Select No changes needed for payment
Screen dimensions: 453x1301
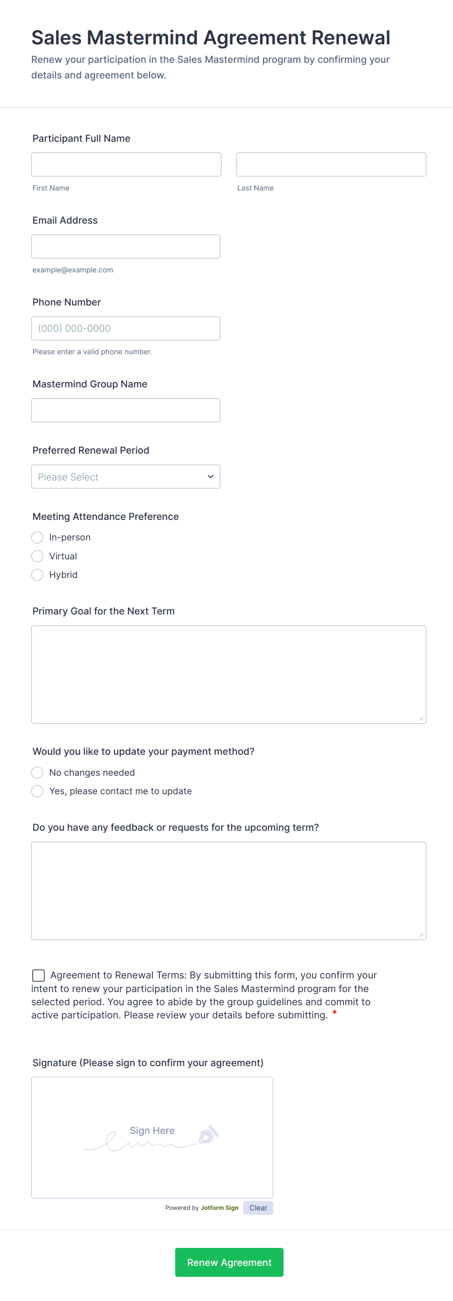(x=38, y=772)
